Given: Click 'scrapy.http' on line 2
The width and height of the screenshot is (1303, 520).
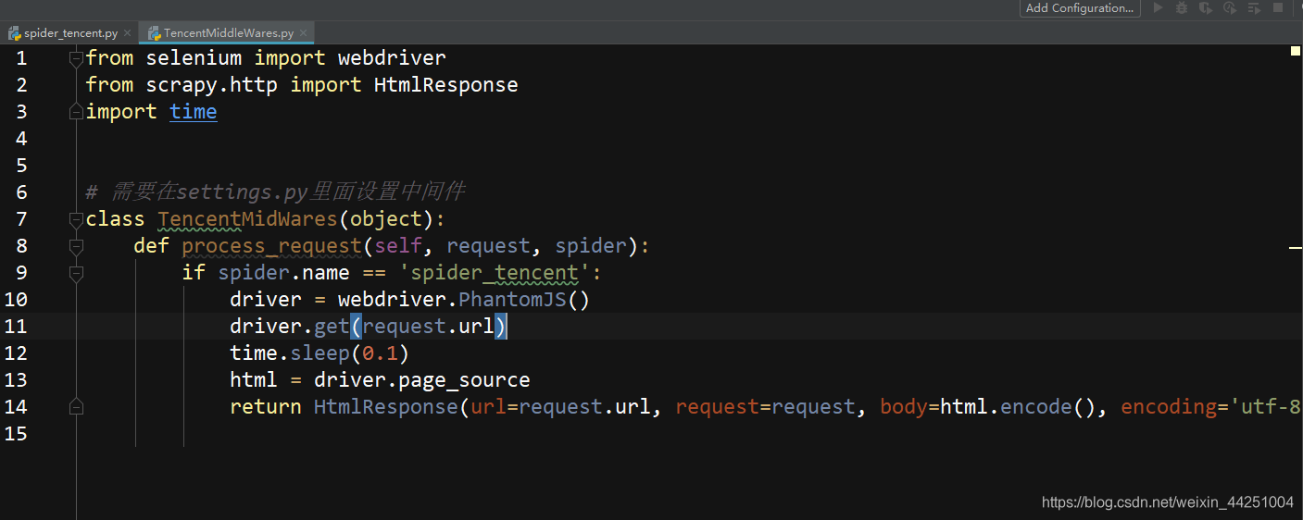Looking at the screenshot, I should tap(212, 85).
